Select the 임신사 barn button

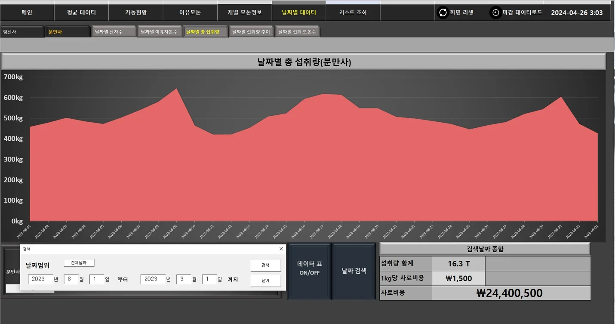click(22, 32)
